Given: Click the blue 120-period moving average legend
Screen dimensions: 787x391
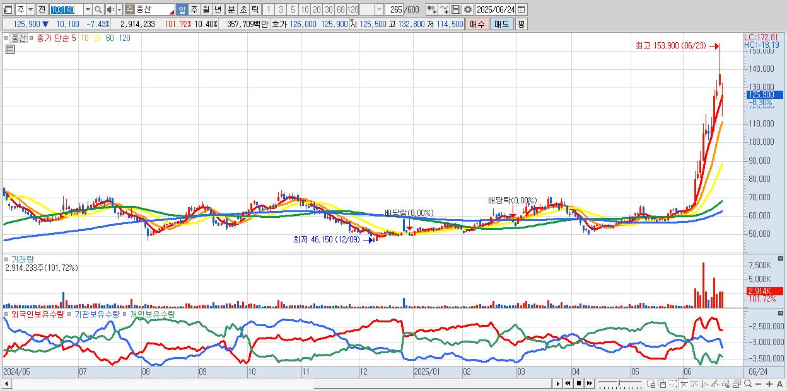Looking at the screenshot, I should 124,38.
